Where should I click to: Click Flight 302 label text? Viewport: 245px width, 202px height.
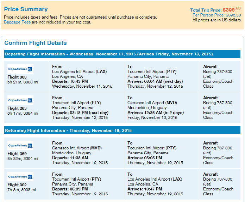click(x=17, y=185)
